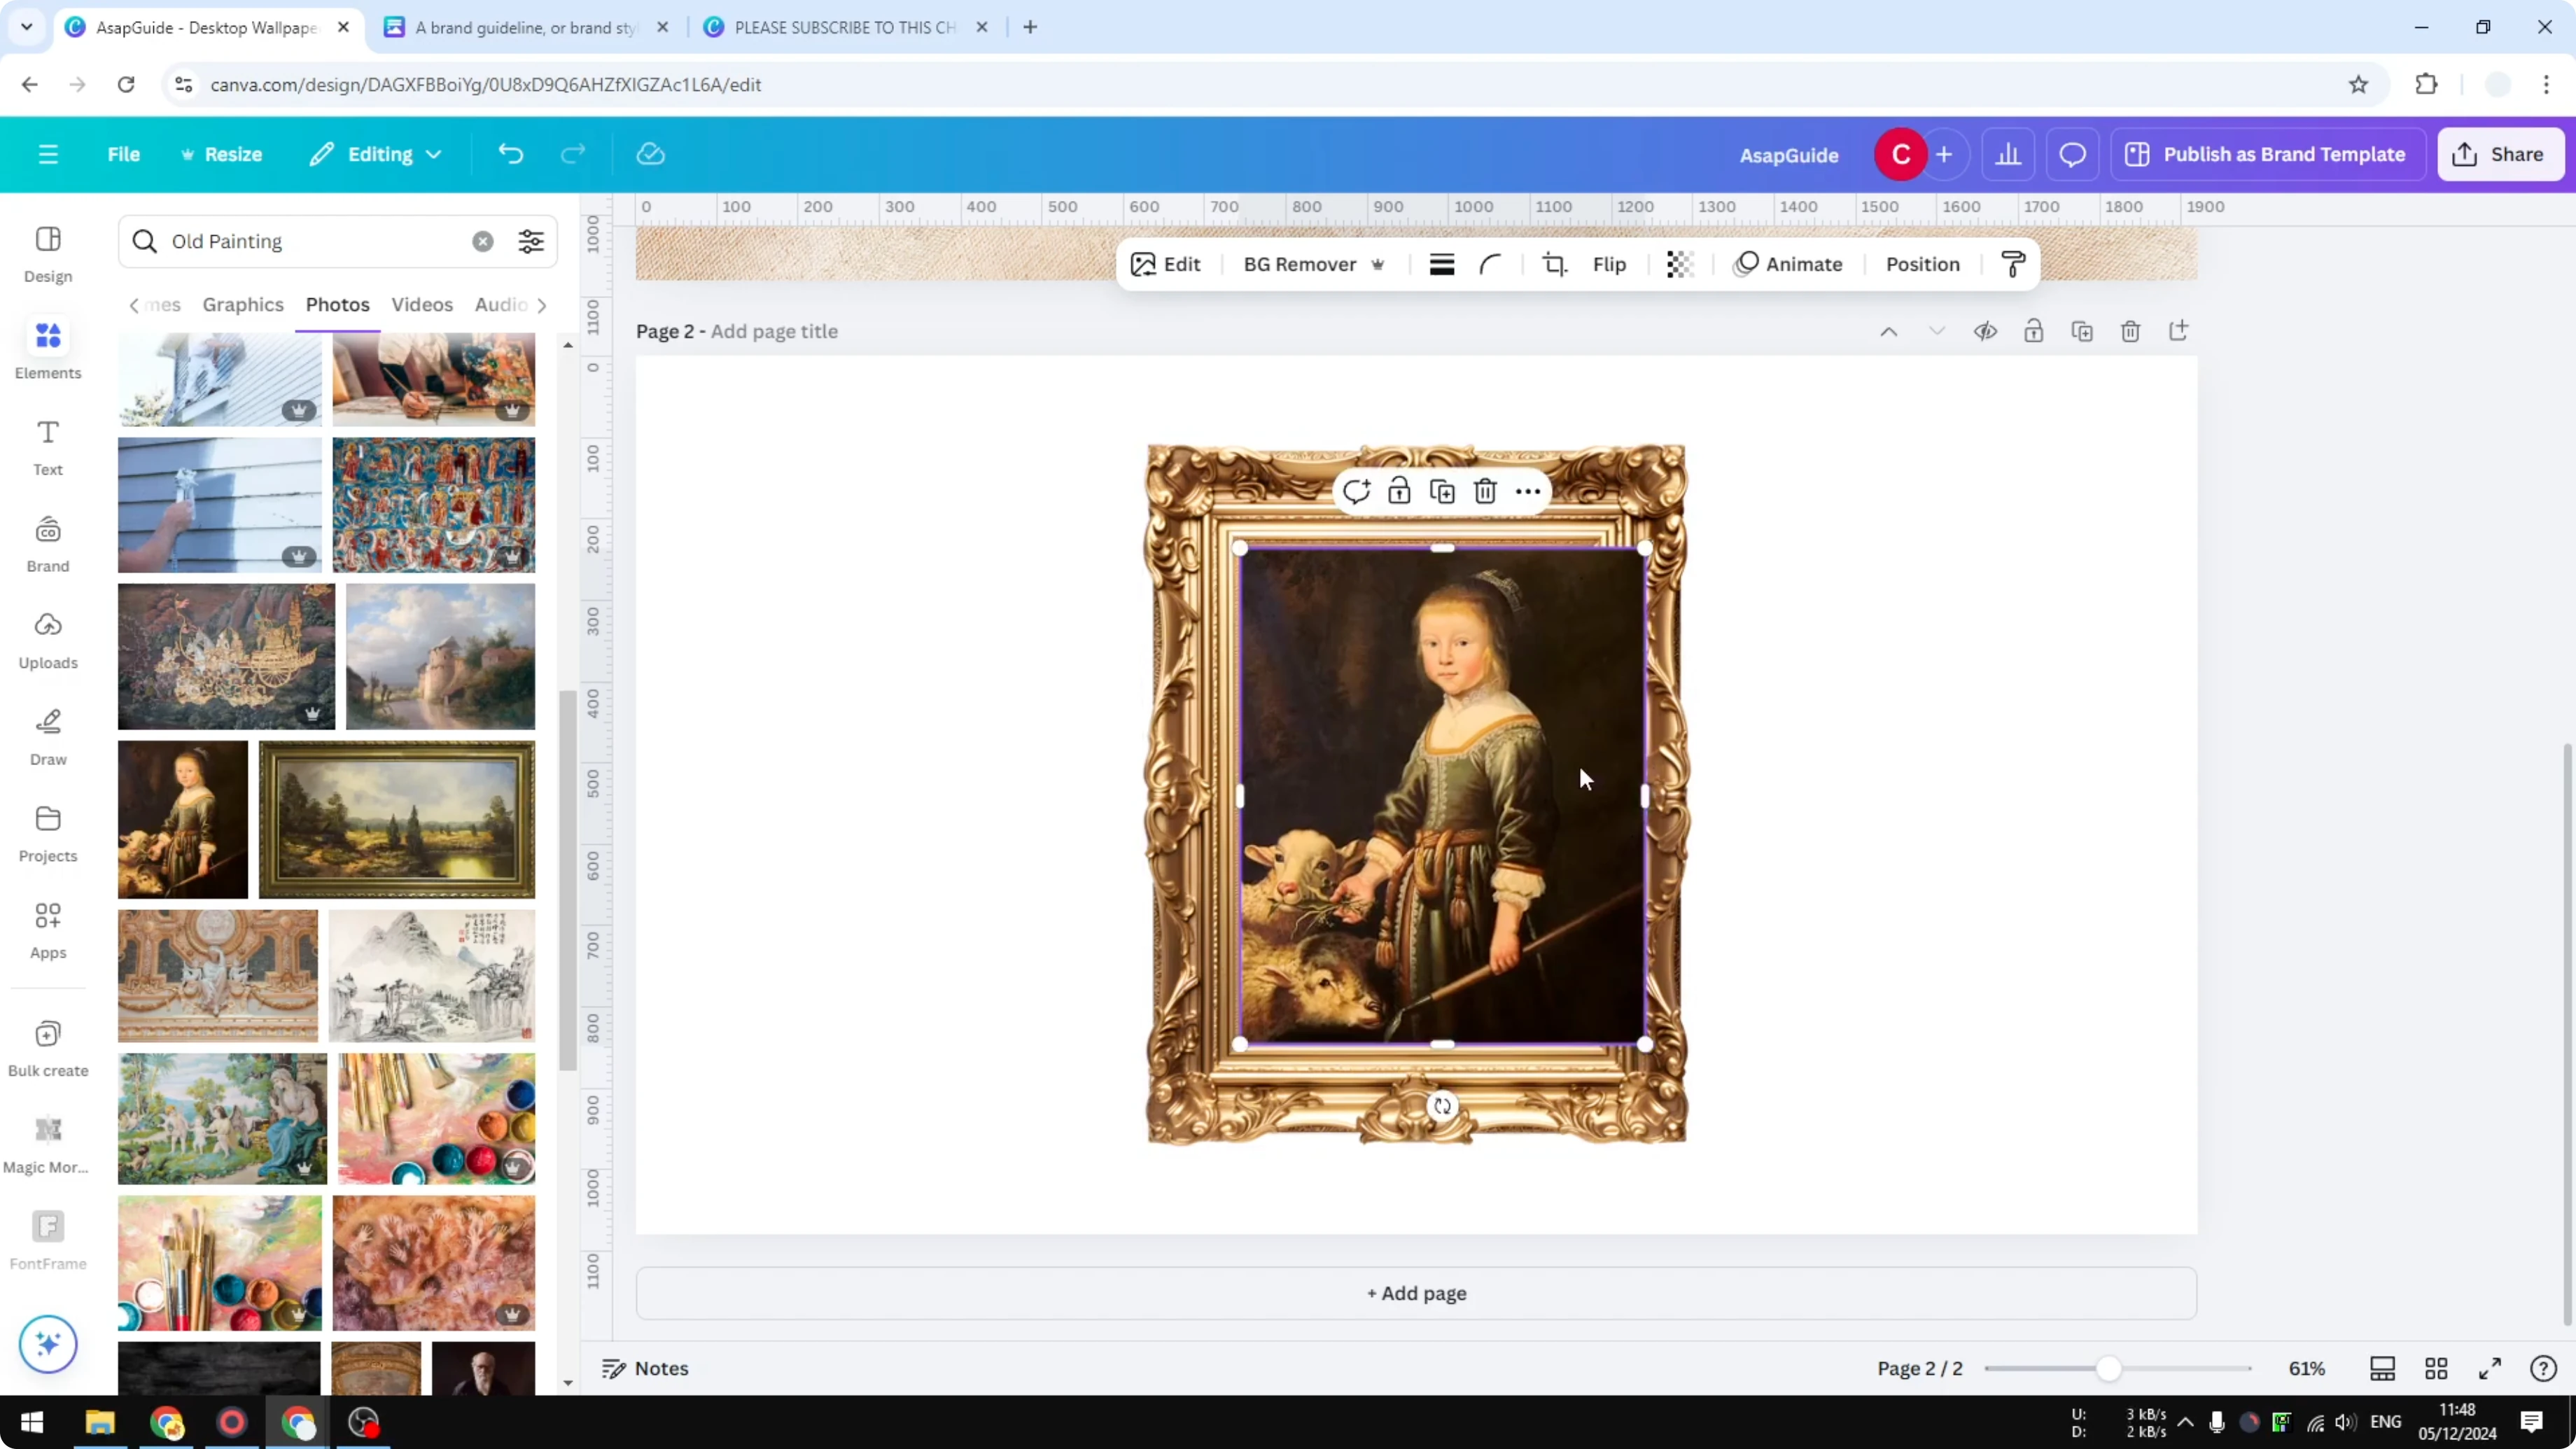This screenshot has width=2576, height=1449.
Task: Expand the BG Remover dropdown arrow
Action: [x=1379, y=264]
